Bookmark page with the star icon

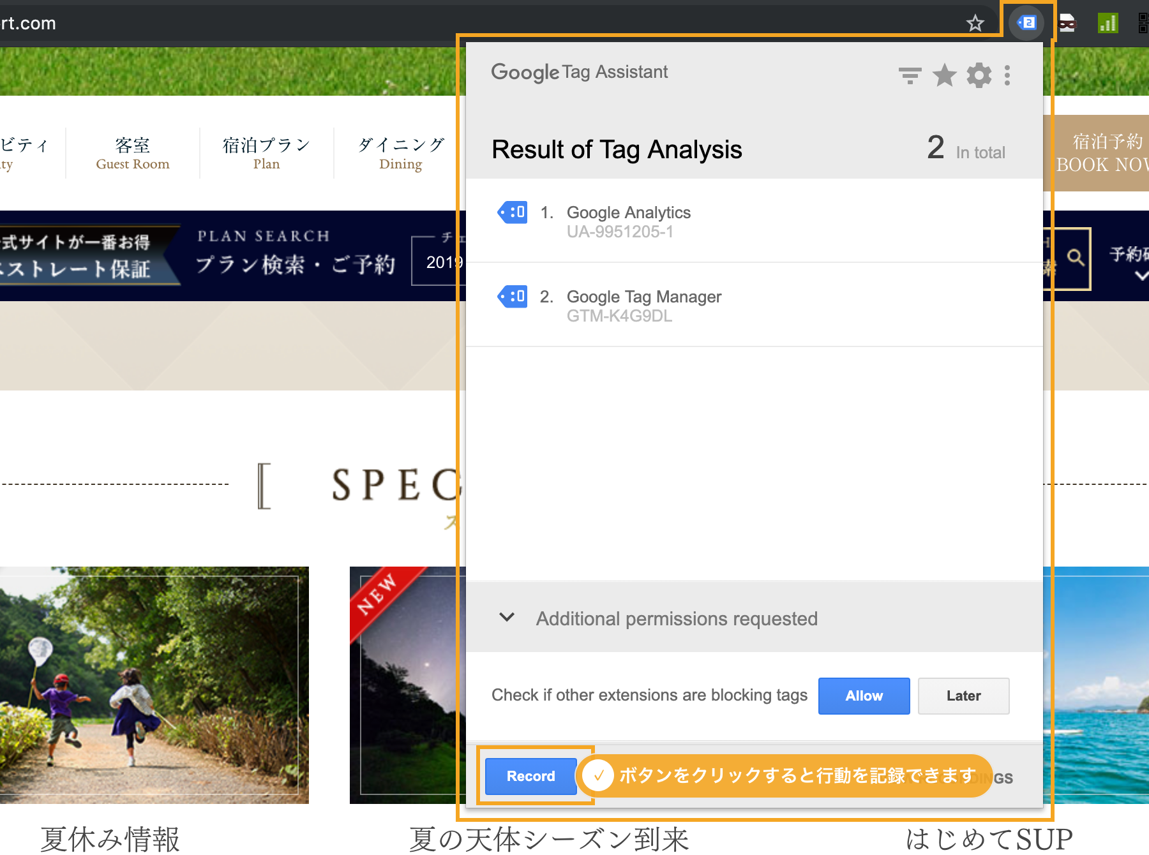[x=975, y=24]
